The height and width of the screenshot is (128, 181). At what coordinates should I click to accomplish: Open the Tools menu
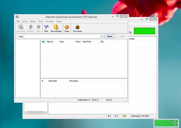[41, 21]
